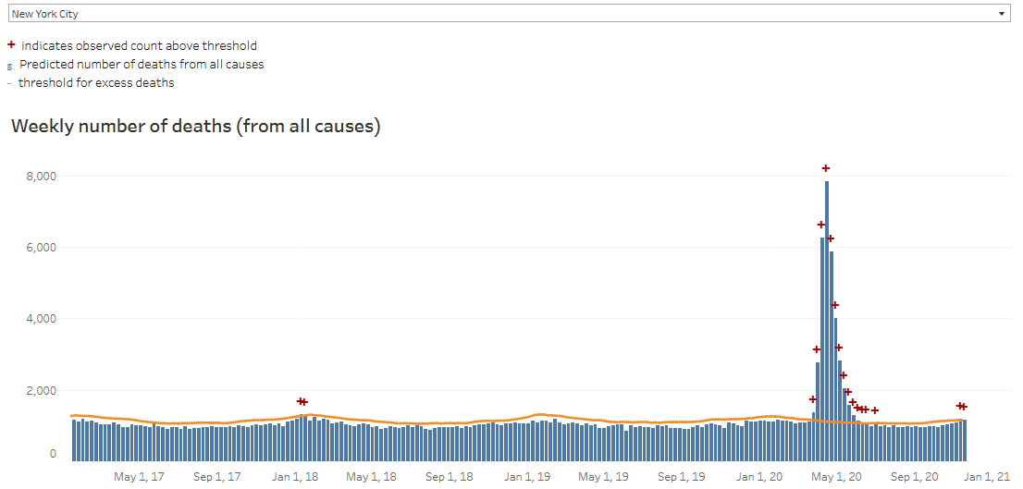
Task: Click the 6,000 y-axis label
Action: tap(43, 248)
